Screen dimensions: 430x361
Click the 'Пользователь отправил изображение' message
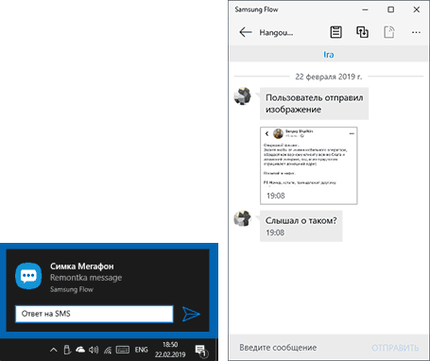(314, 103)
